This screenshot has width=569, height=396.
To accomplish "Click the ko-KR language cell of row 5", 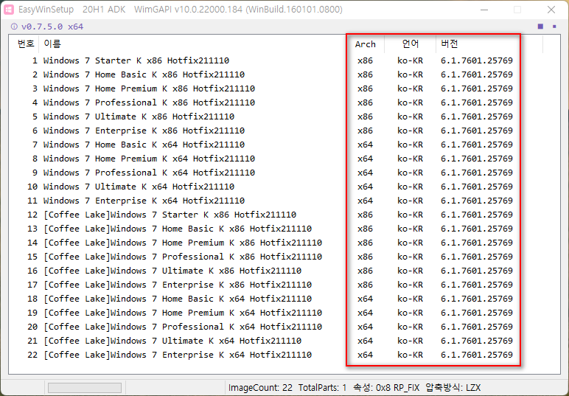I will point(410,117).
